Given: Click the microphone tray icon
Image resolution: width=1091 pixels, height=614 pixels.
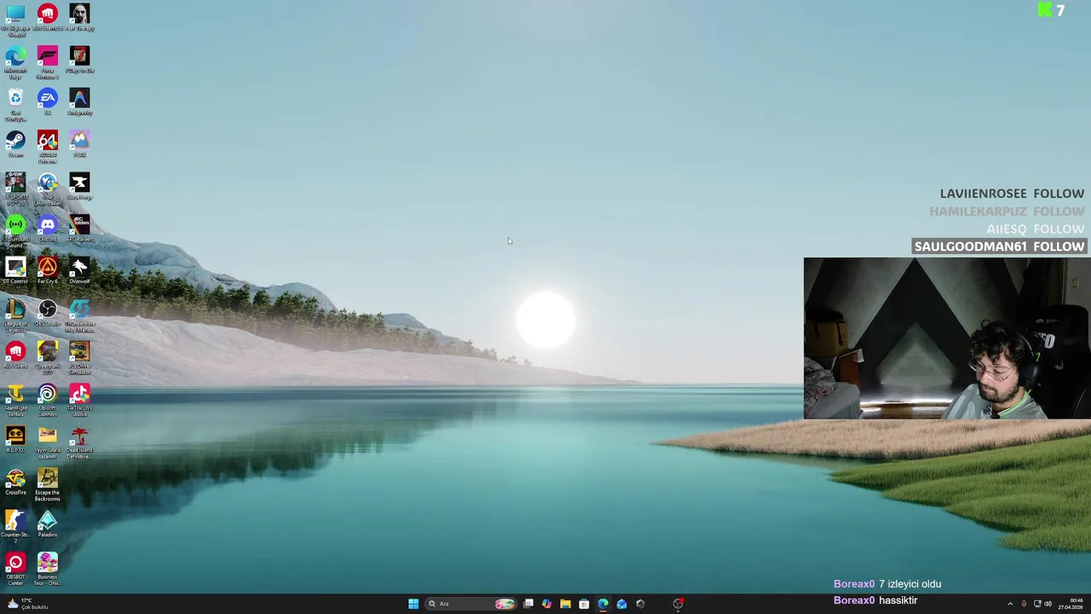Looking at the screenshot, I should click(1024, 604).
